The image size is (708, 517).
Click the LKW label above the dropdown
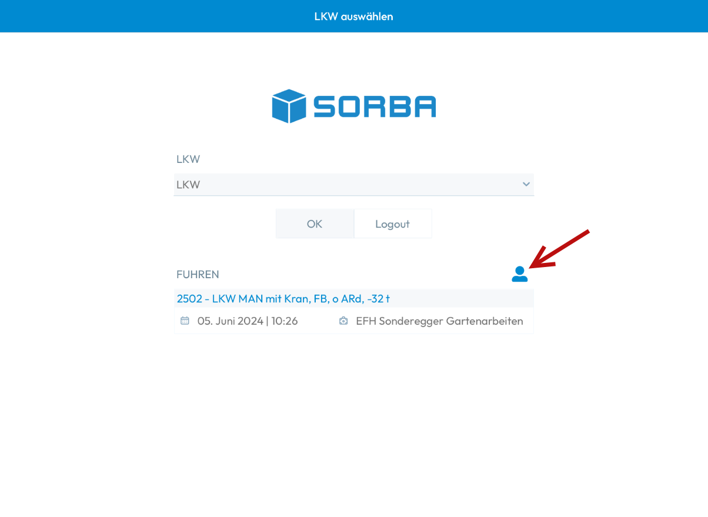188,159
